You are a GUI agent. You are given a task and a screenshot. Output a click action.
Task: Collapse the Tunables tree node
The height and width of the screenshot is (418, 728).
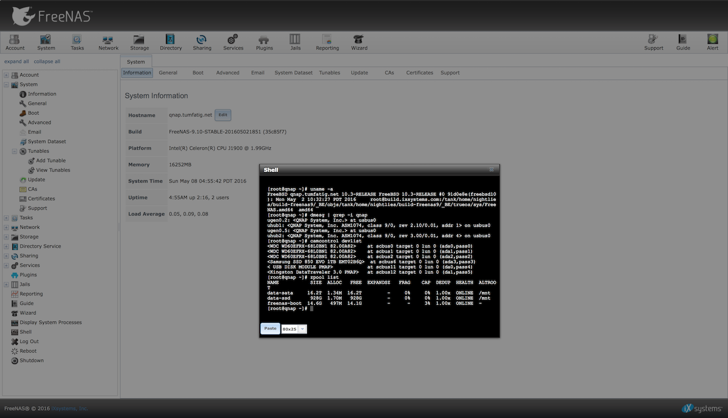click(x=15, y=151)
